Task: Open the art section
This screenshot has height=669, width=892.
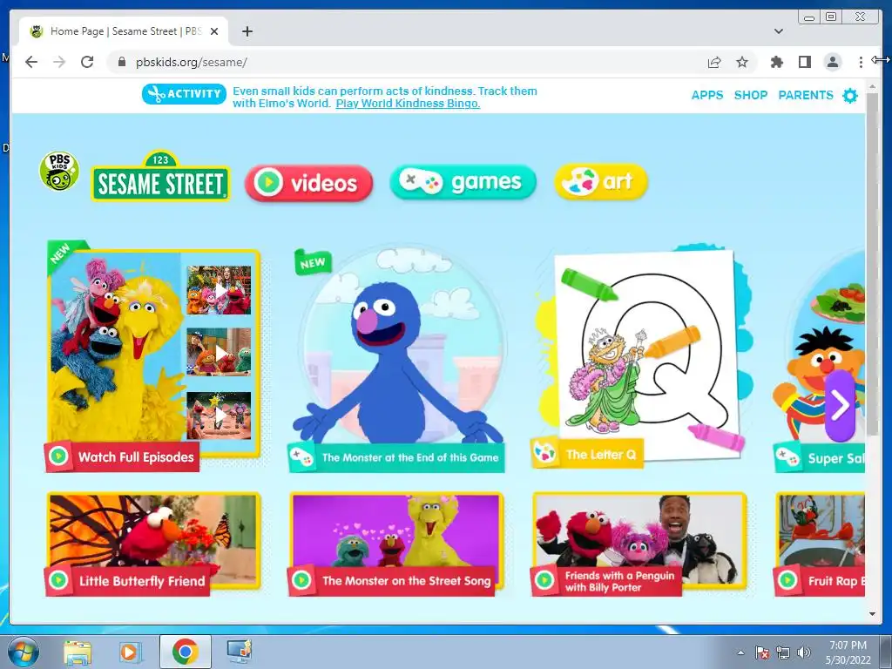Action: tap(601, 181)
